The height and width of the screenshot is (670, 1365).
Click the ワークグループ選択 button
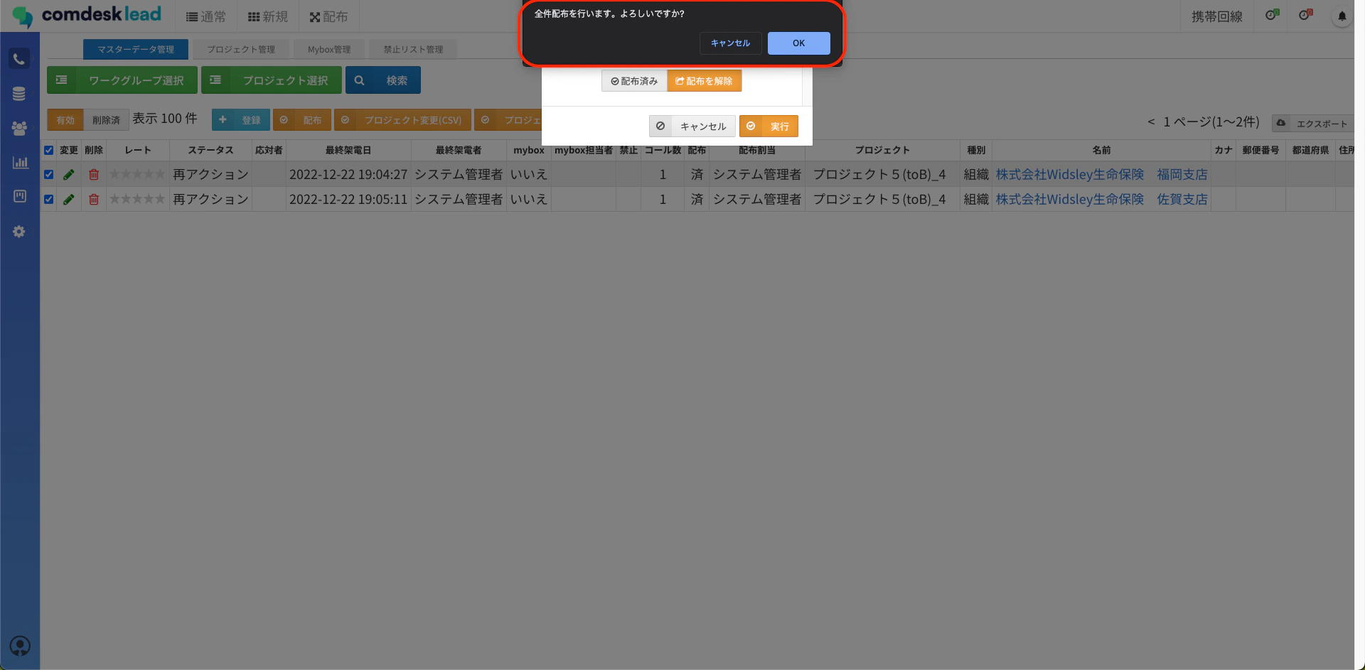point(122,80)
